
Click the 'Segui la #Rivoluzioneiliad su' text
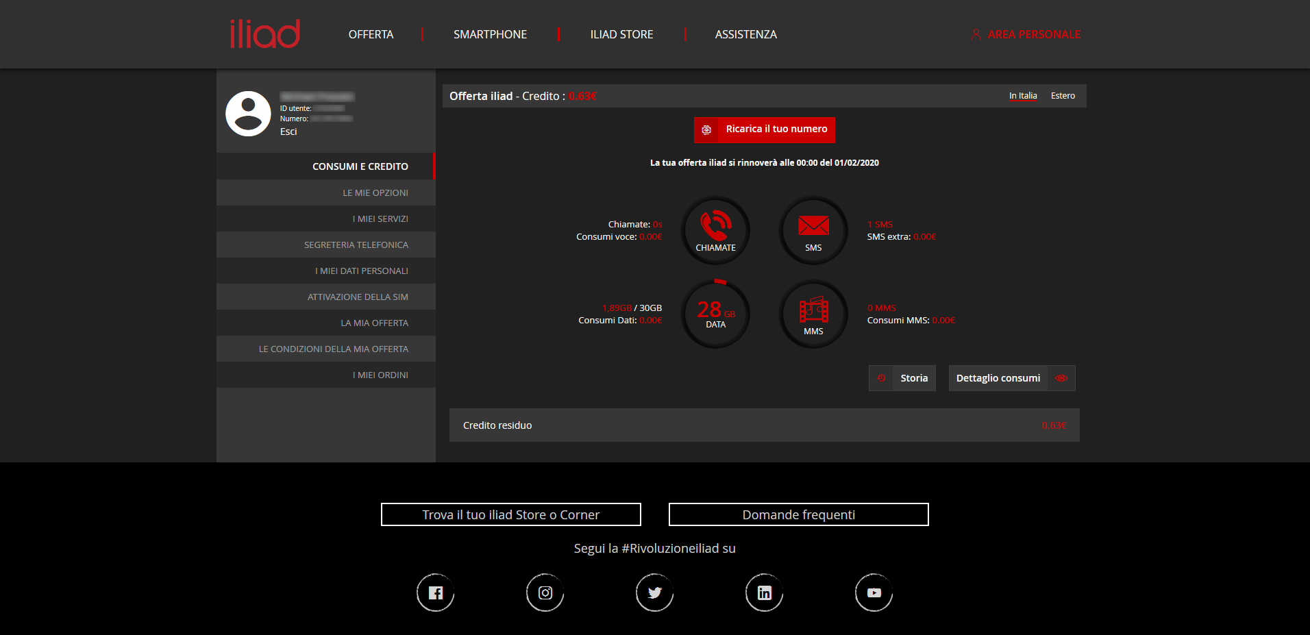(x=655, y=548)
